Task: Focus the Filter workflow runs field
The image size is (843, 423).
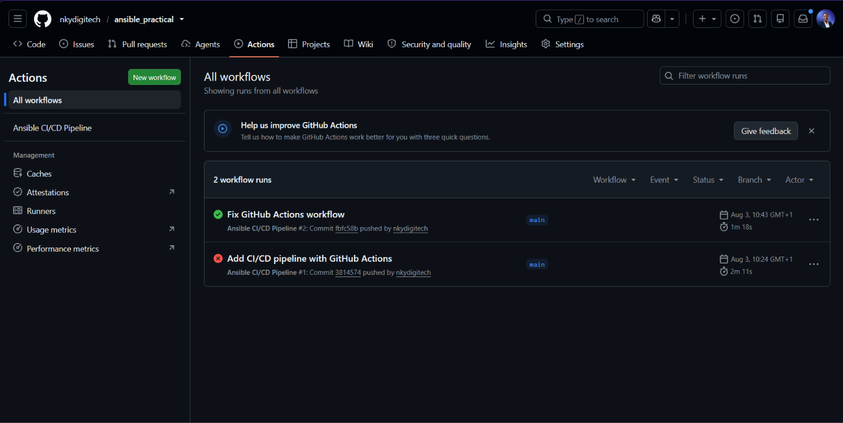Action: coord(745,76)
